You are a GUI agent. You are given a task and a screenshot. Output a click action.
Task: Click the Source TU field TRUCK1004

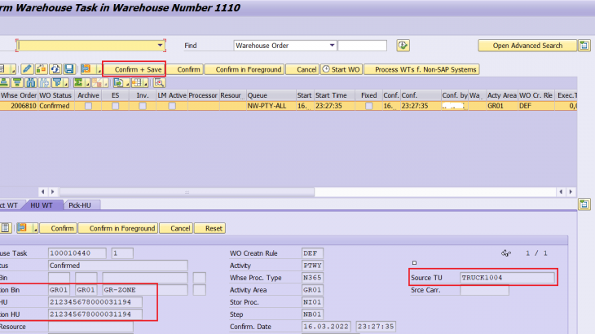507,278
